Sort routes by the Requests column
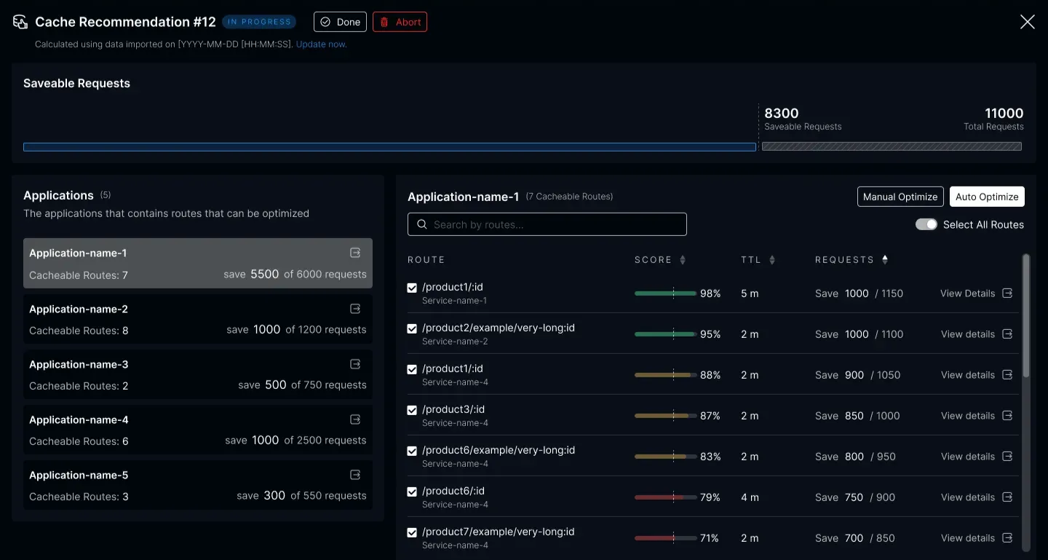 [885, 260]
